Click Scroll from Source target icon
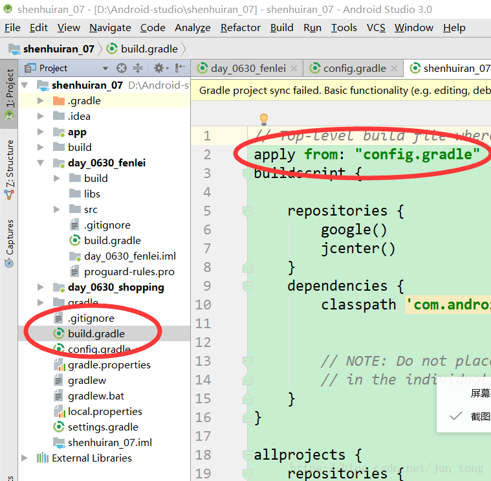The height and width of the screenshot is (481, 491). pos(122,68)
